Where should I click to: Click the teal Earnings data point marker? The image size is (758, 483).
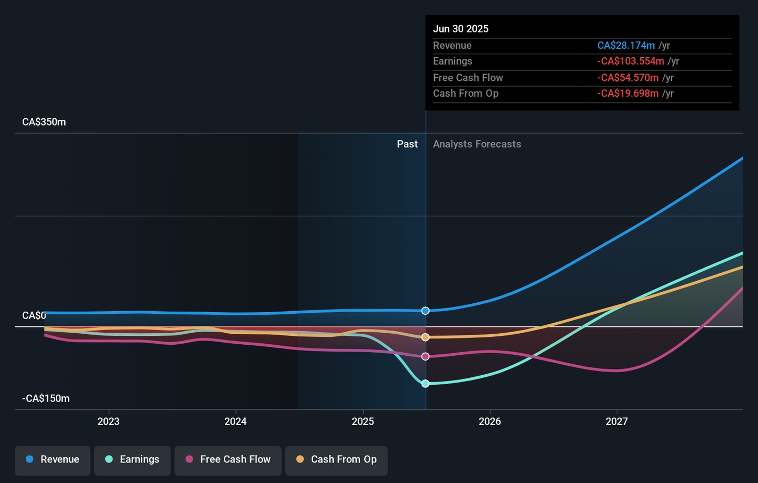[x=425, y=384]
